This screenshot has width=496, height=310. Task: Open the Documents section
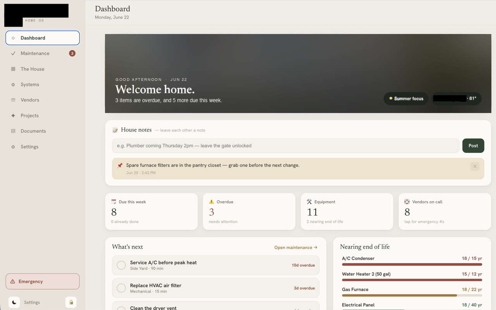click(x=43, y=131)
